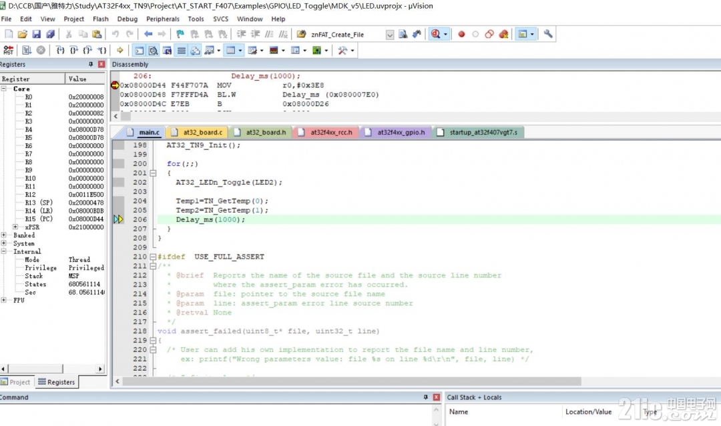The width and height of the screenshot is (721, 426).
Task: Comment out the selection via toolbar icon
Action: [269, 34]
